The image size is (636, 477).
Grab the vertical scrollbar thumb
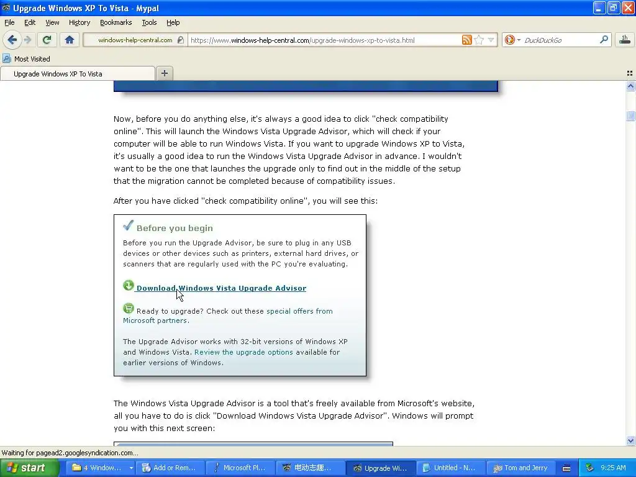(x=630, y=116)
